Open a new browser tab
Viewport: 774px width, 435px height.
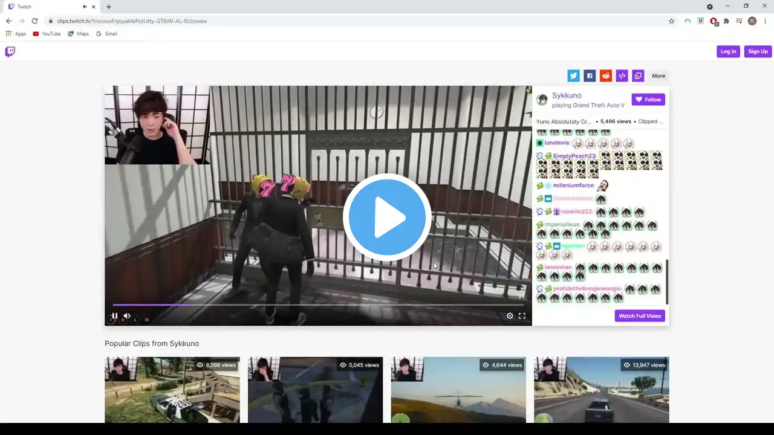[109, 7]
